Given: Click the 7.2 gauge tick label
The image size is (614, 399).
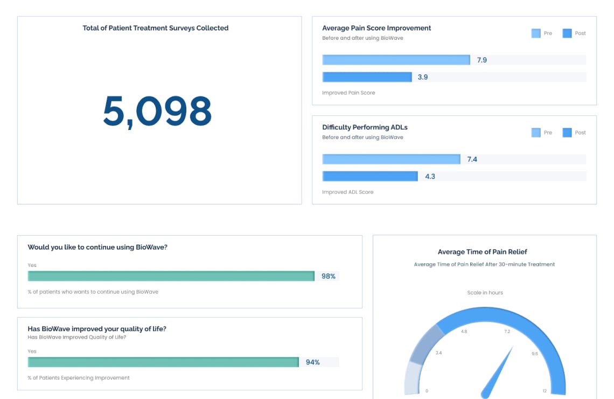Looking at the screenshot, I should point(507,332).
